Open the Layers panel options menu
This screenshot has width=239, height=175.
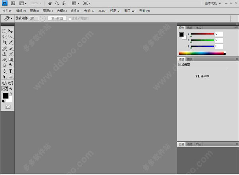[x=236, y=144]
